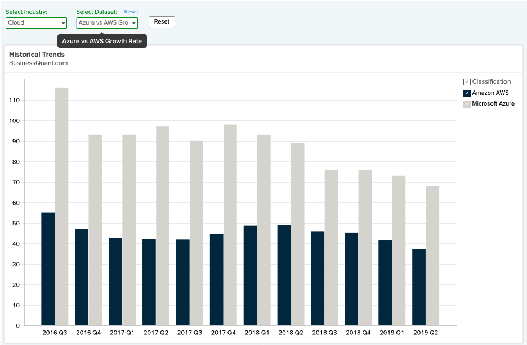The height and width of the screenshot is (345, 527).
Task: Click the Amazon AWS legend label
Action: tap(490, 93)
